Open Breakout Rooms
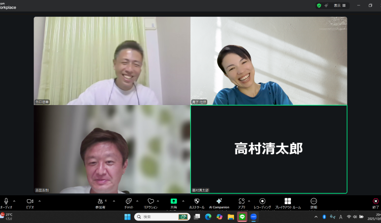 (287, 201)
